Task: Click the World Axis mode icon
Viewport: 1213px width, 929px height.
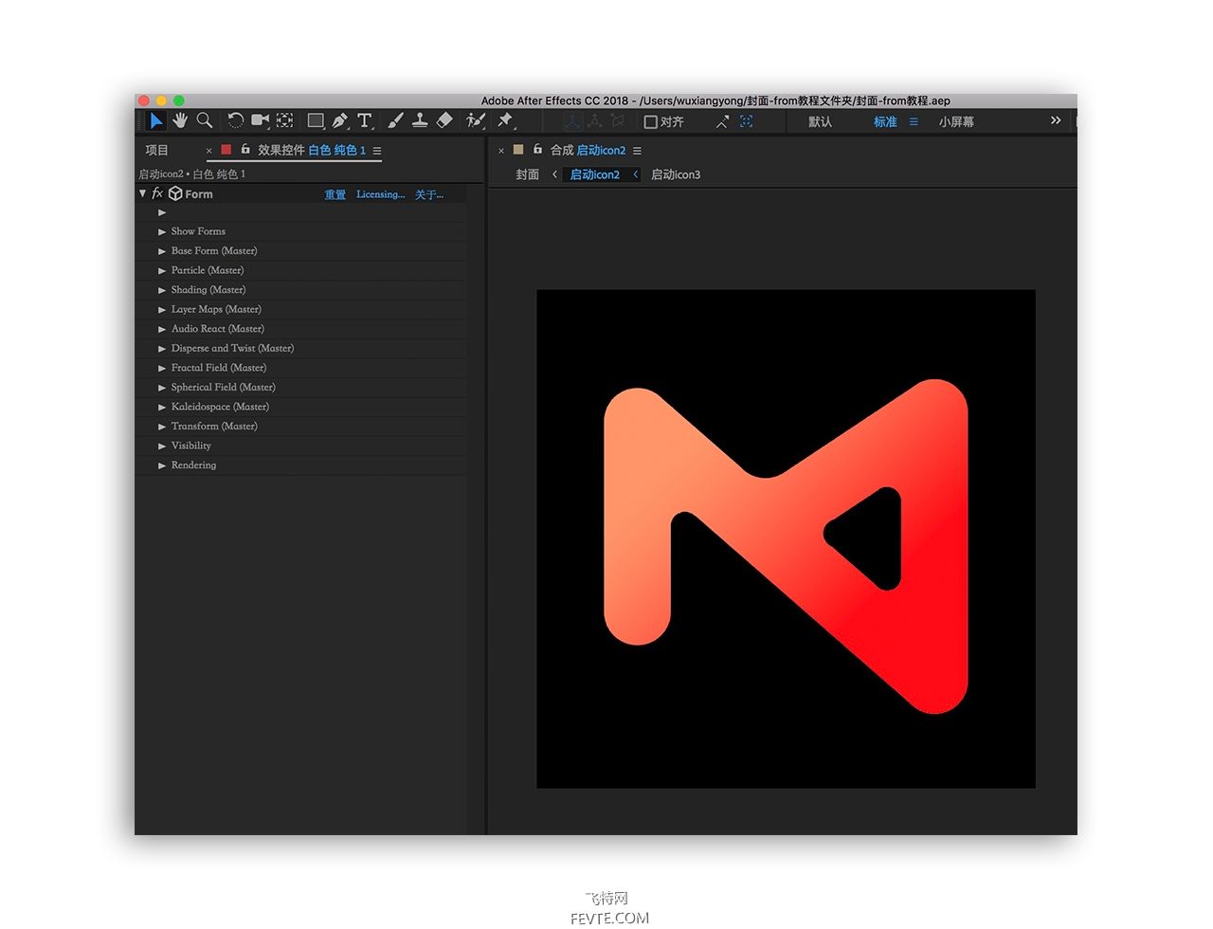Action: pos(595,121)
